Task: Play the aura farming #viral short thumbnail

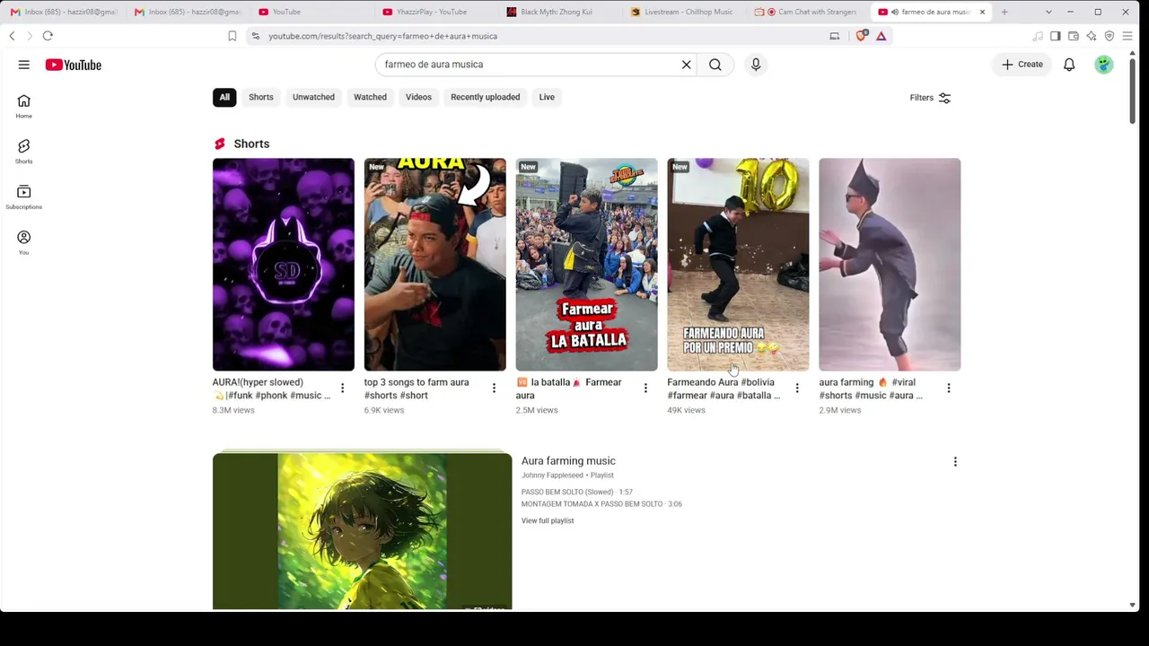Action: 890,265
